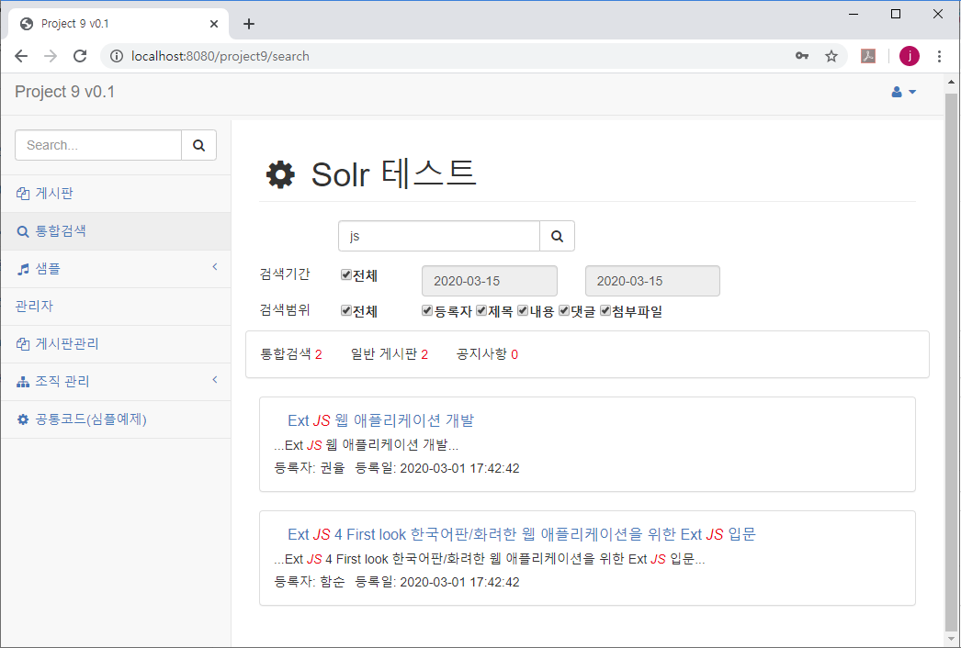
Task: Uncheck the 내용 checkbox
Action: tap(523, 310)
